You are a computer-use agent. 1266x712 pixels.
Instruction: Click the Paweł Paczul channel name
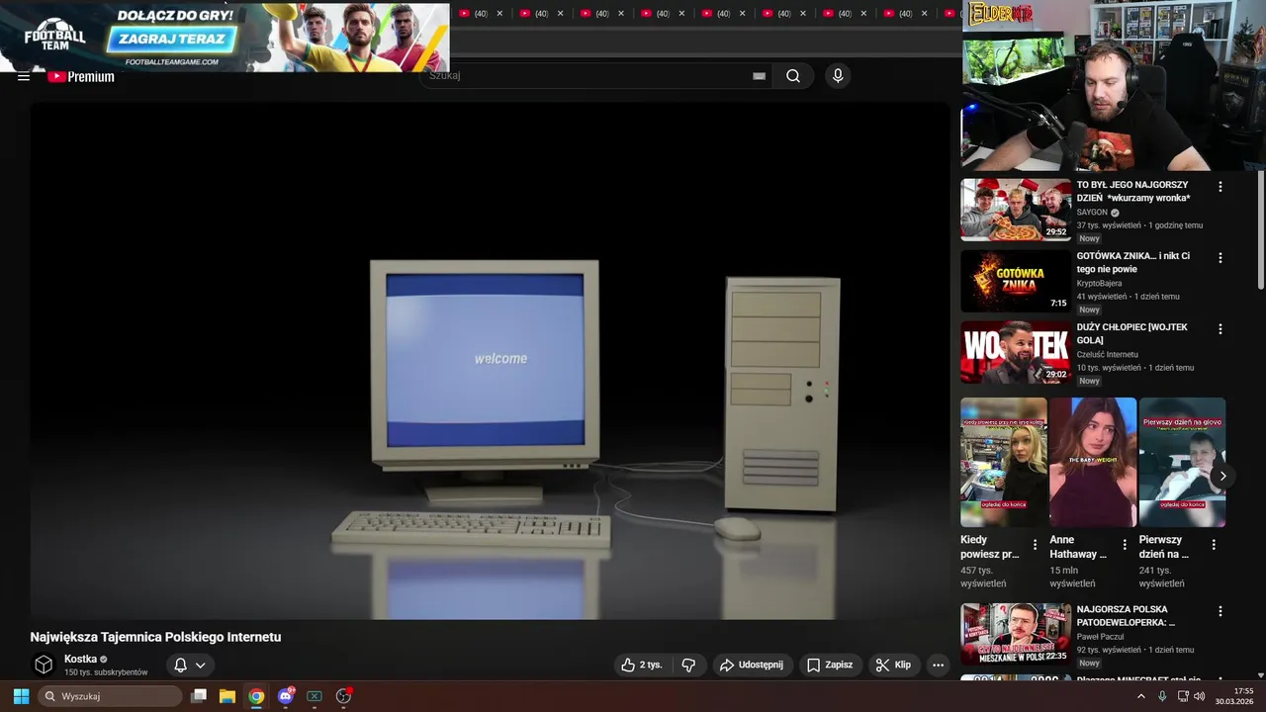coord(1102,638)
